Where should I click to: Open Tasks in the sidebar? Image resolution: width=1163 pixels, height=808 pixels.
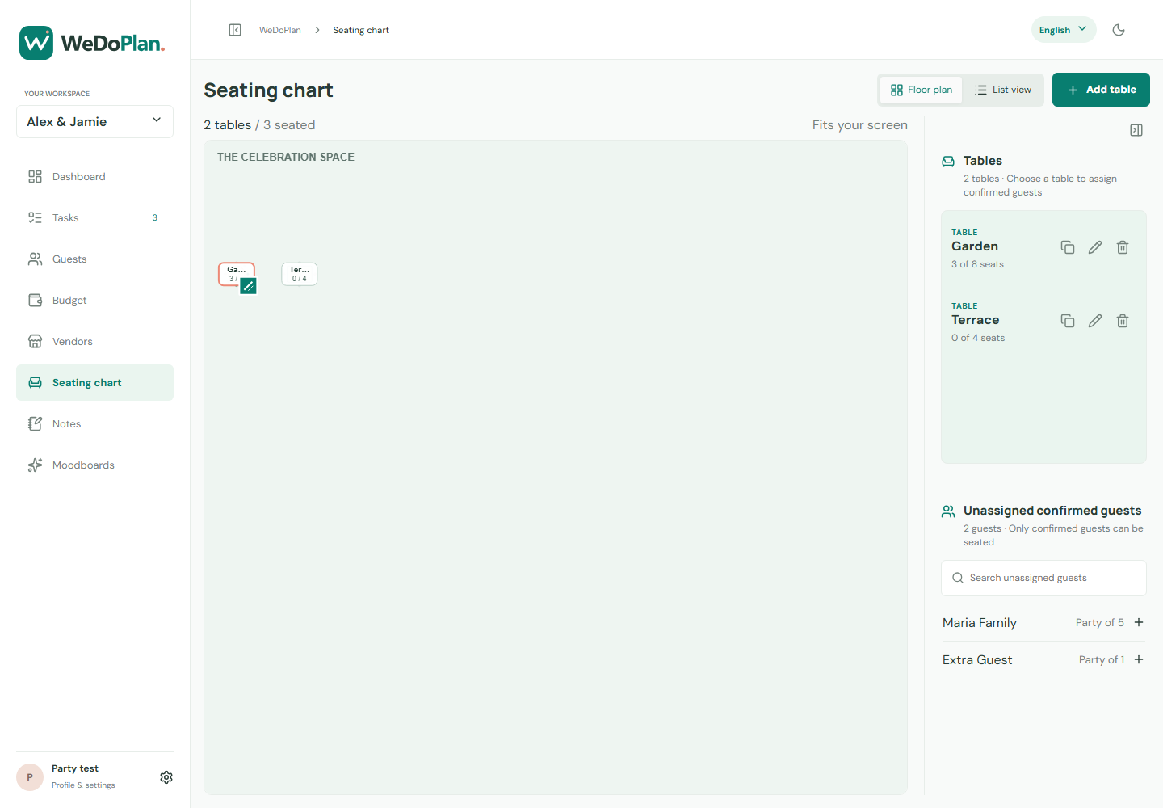[94, 217]
